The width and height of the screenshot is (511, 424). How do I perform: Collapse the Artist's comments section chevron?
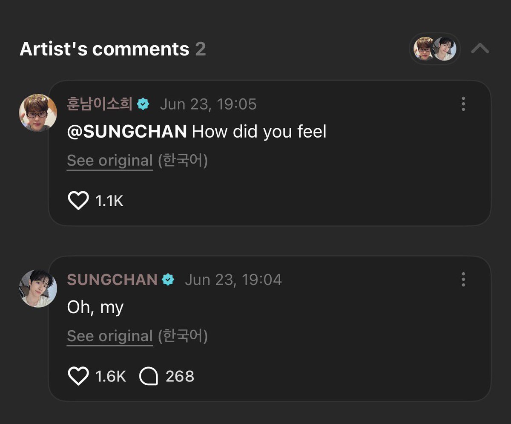click(480, 49)
